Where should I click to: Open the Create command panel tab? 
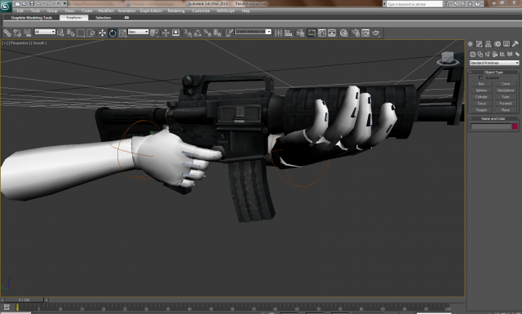click(x=471, y=44)
